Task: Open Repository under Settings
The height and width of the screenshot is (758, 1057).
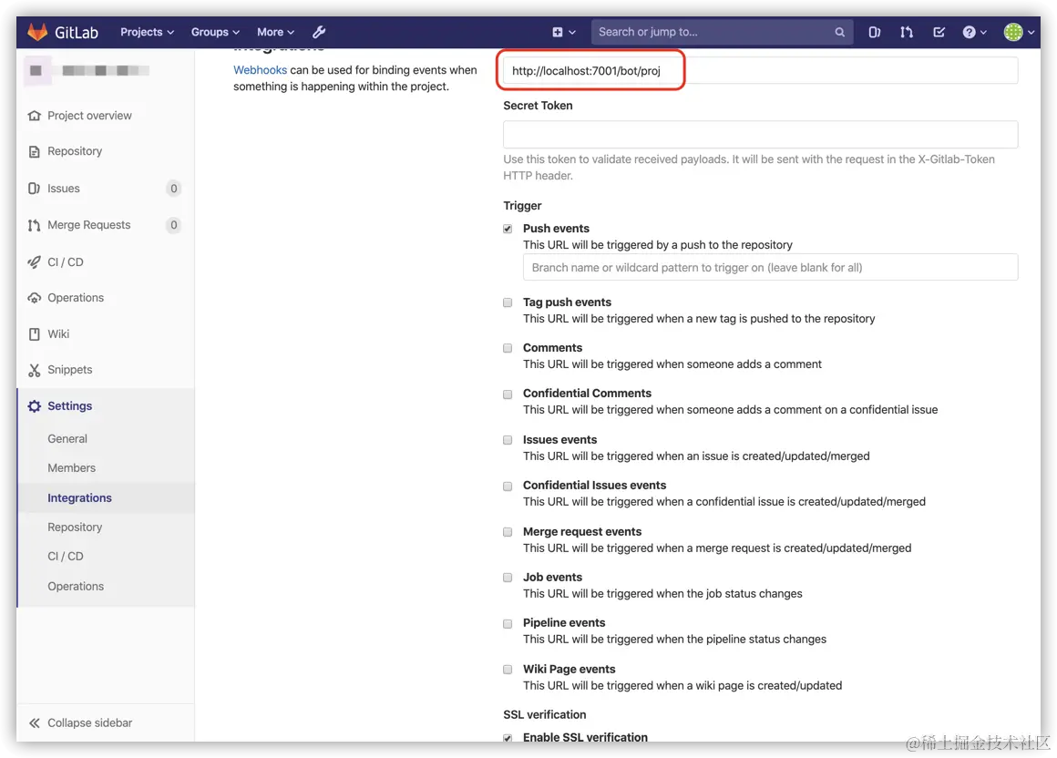Action: [75, 528]
